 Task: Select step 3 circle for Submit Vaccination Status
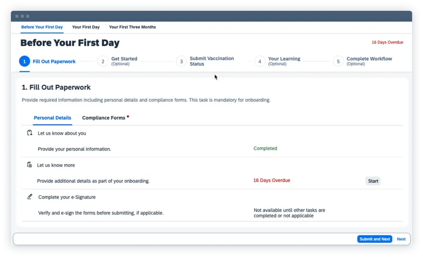181,61
